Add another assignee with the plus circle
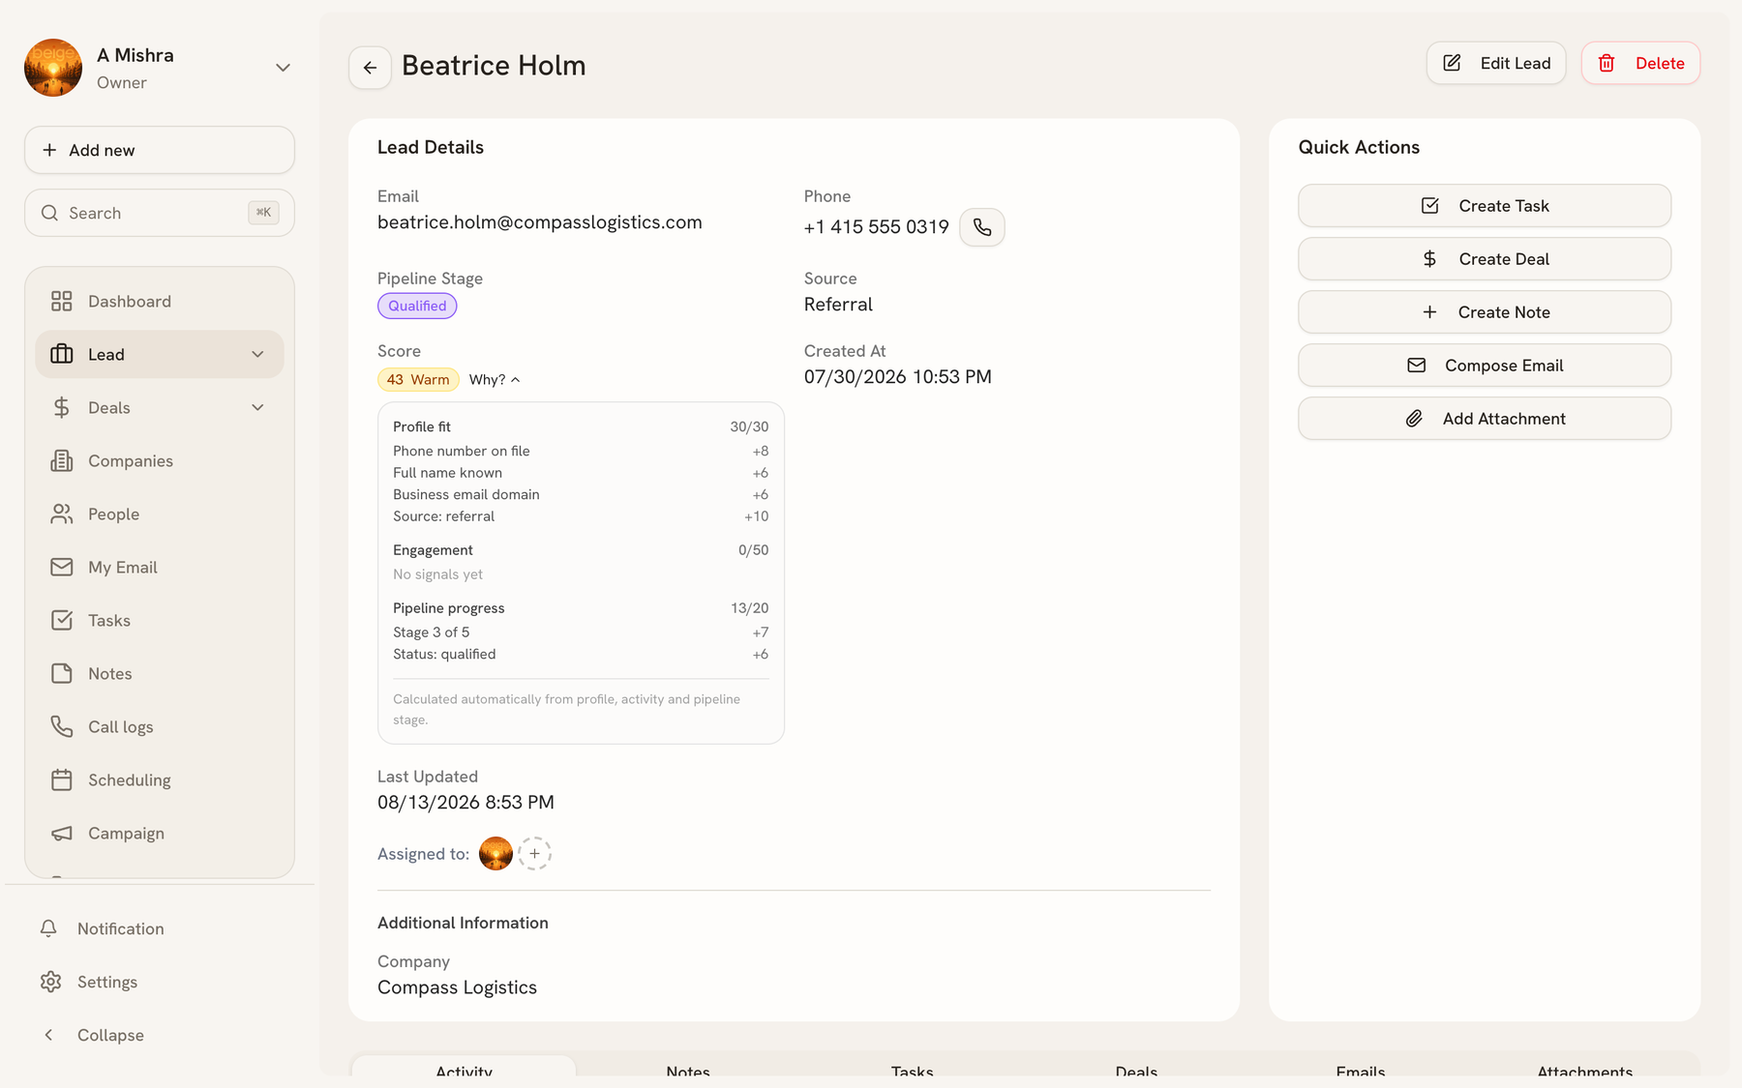 coord(534,854)
